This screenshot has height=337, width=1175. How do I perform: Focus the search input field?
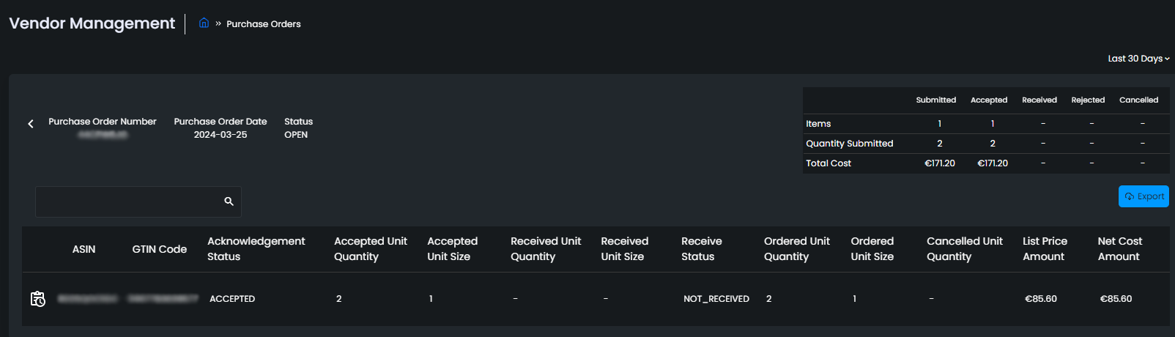tap(128, 201)
